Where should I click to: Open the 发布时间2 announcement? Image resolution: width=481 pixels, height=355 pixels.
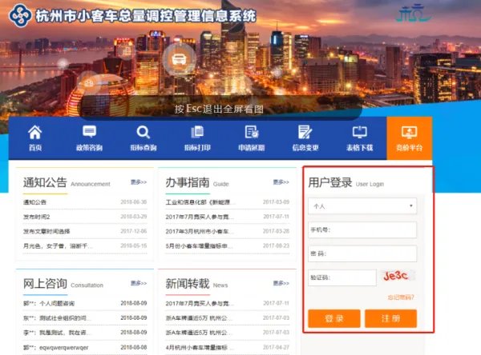coord(85,217)
